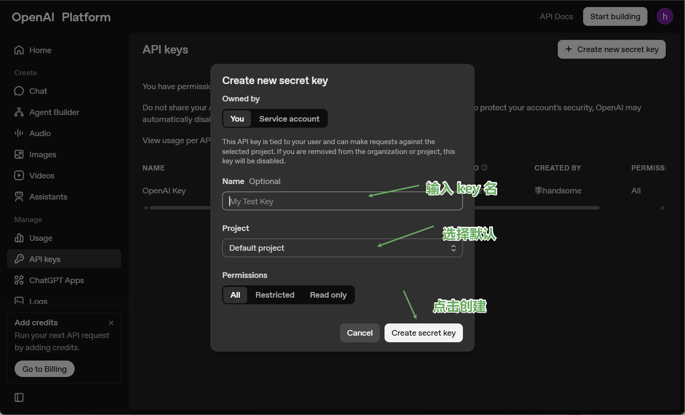Click the info icon beside LAST USED column
The width and height of the screenshot is (685, 415).
tap(484, 168)
